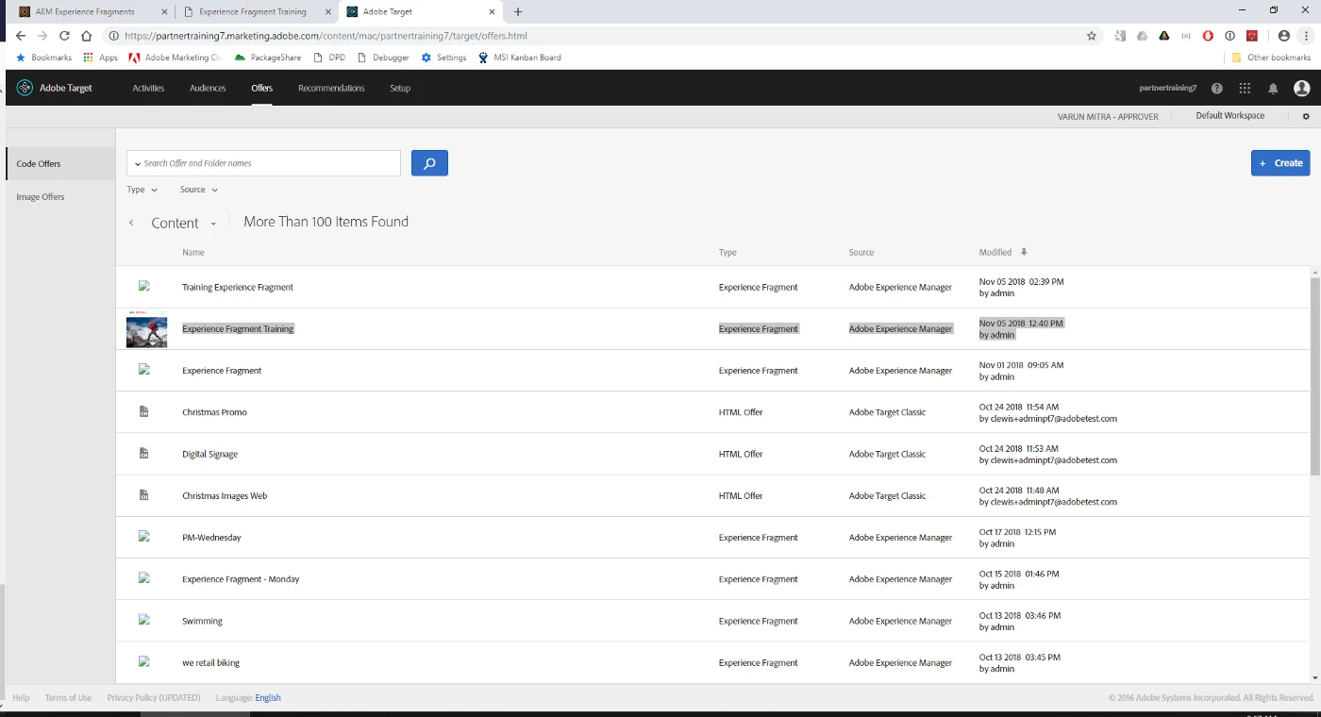Go to browser home page
Screen dimensions: 1321x717
click(x=86, y=36)
